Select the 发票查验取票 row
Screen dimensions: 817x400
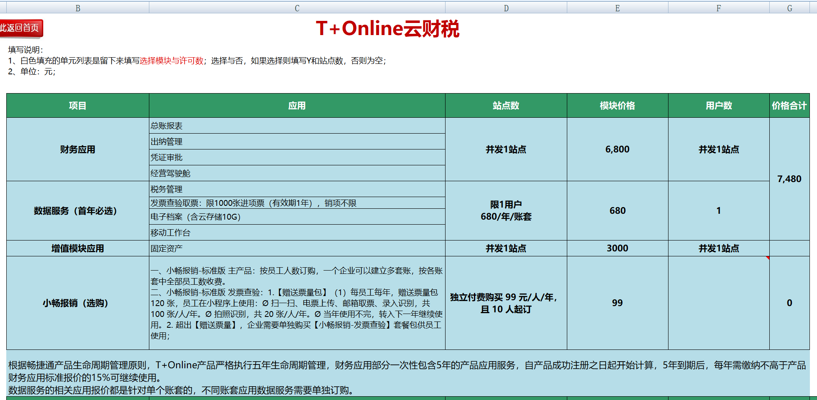pyautogui.click(x=297, y=203)
